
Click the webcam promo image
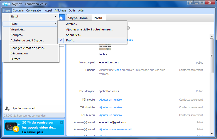click(x=12, y=127)
